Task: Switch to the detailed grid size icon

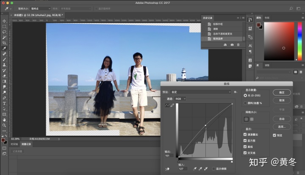Action: (252, 119)
